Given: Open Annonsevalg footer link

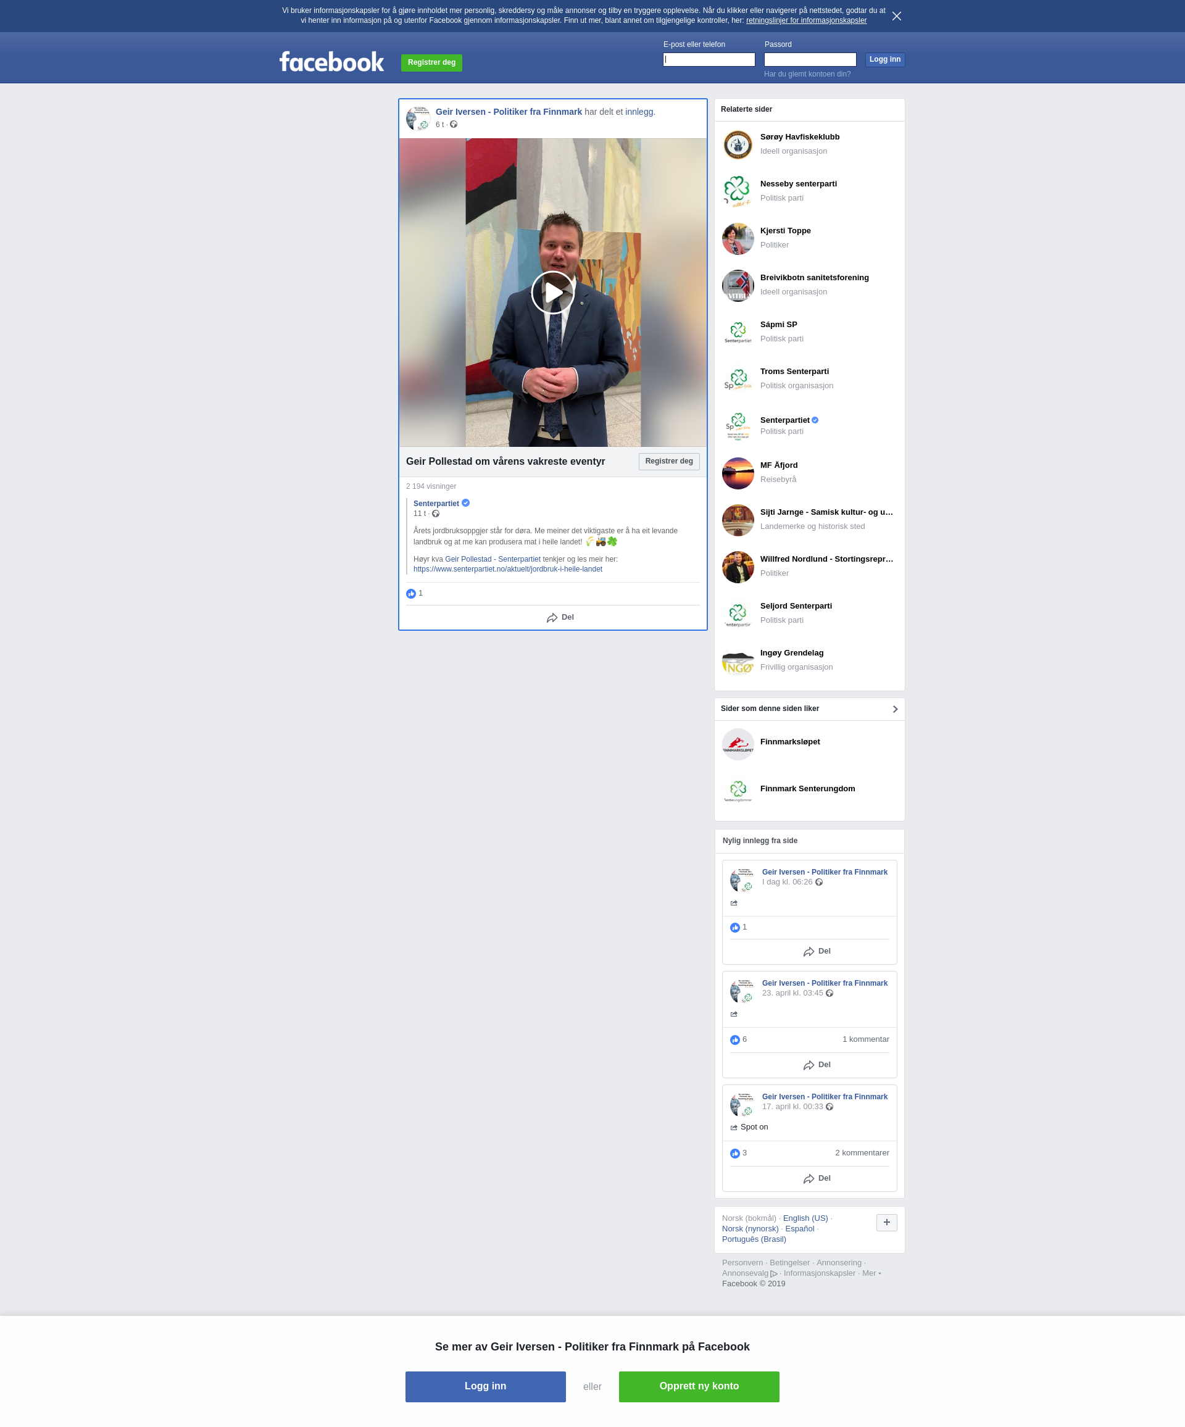Looking at the screenshot, I should coord(749,1274).
